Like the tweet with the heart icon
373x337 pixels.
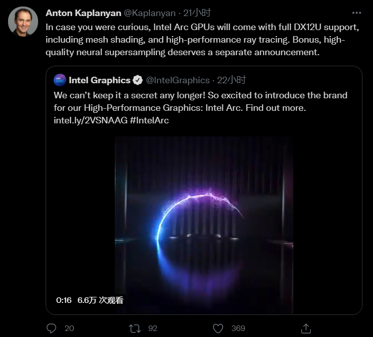(x=218, y=328)
